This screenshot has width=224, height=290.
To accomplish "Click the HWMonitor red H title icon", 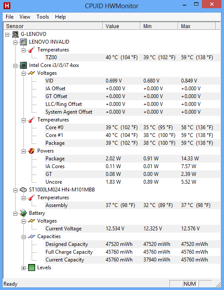I will (x=7, y=6).
